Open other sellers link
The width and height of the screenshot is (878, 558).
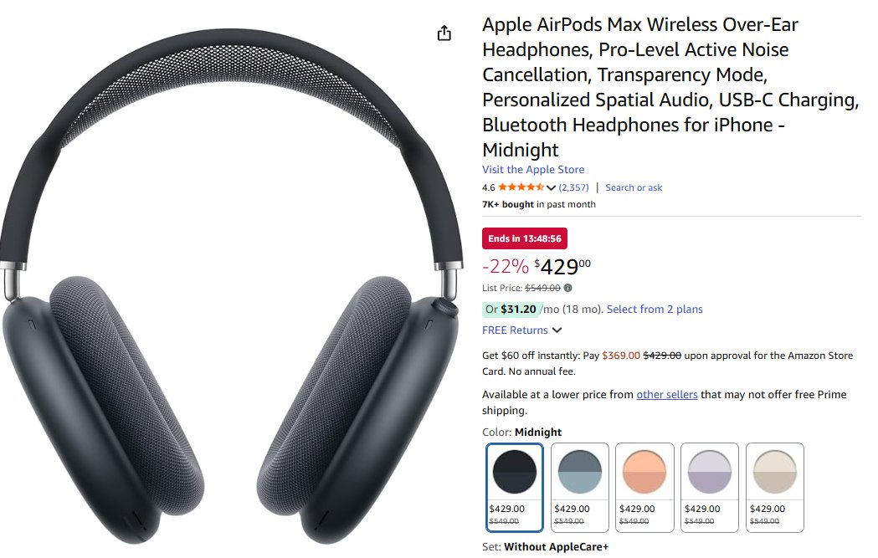point(667,394)
